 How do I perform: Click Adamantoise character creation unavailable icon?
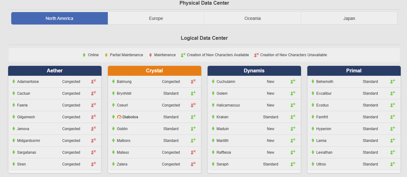[x=93, y=81]
